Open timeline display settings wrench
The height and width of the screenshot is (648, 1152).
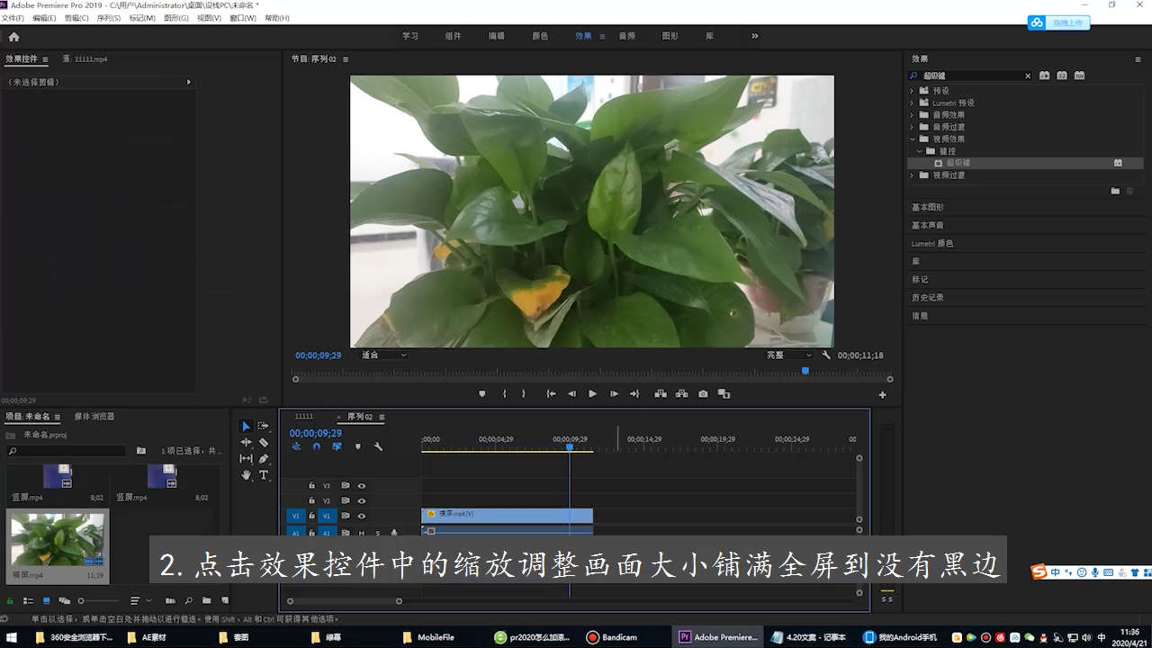[x=378, y=446]
